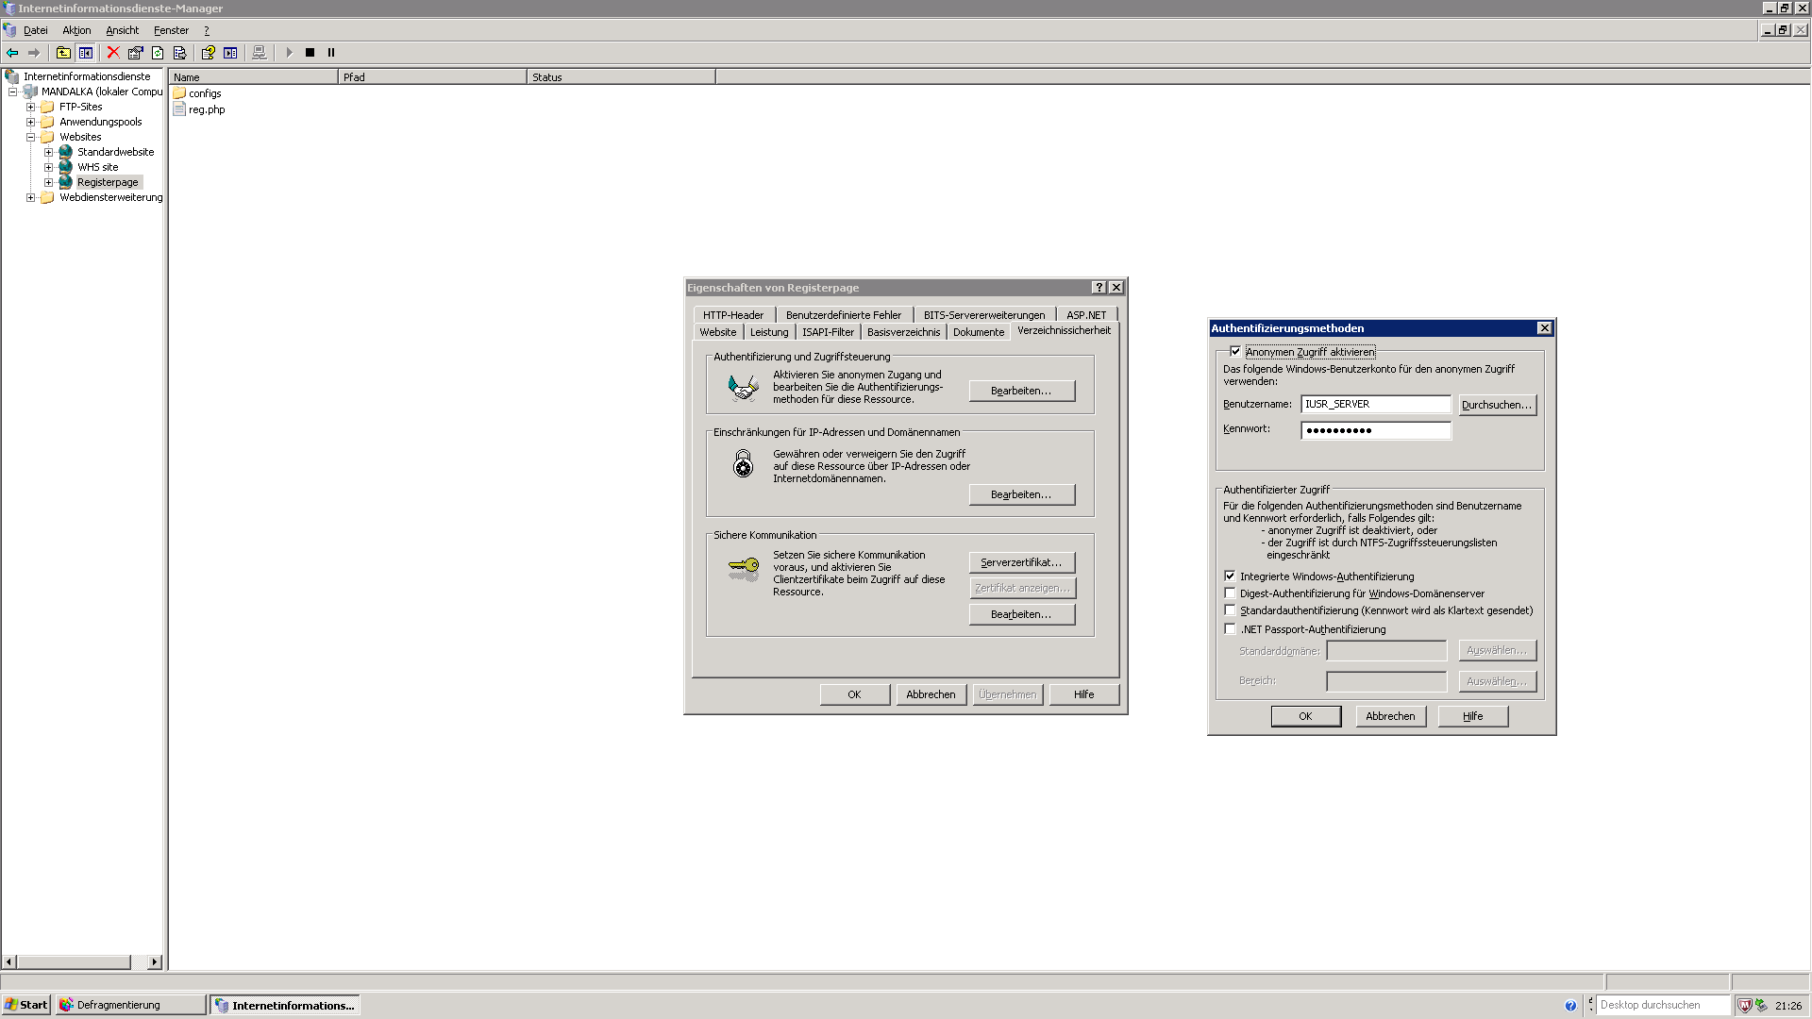Click the back arrow toolbar icon
Image resolution: width=1812 pixels, height=1019 pixels.
pyautogui.click(x=12, y=53)
